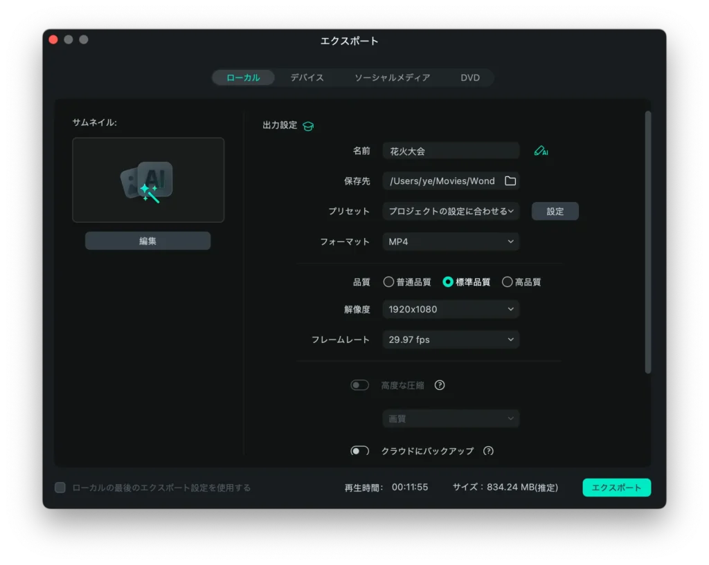The width and height of the screenshot is (709, 565).
Task: Open the 解像度 dropdown showing 1920x1080
Action: click(451, 309)
